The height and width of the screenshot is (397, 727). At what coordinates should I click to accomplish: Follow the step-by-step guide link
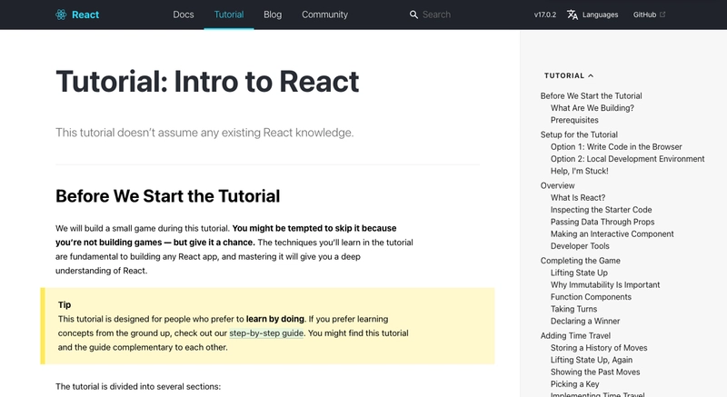(x=266, y=333)
